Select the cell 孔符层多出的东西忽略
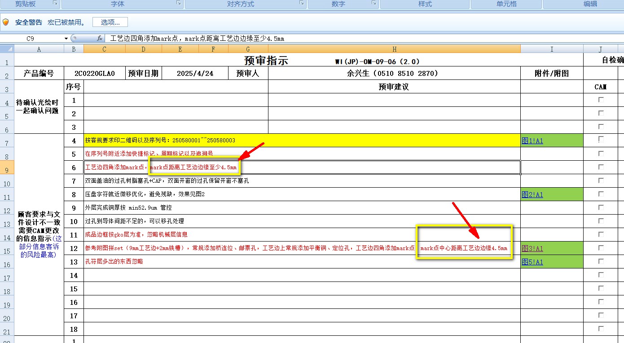This screenshot has height=343, width=624. point(302,262)
